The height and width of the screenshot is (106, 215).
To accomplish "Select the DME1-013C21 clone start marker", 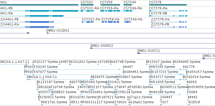I will pos(139,53).
